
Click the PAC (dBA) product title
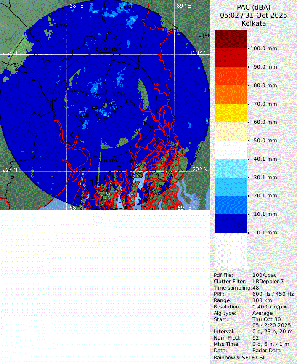[254, 7]
